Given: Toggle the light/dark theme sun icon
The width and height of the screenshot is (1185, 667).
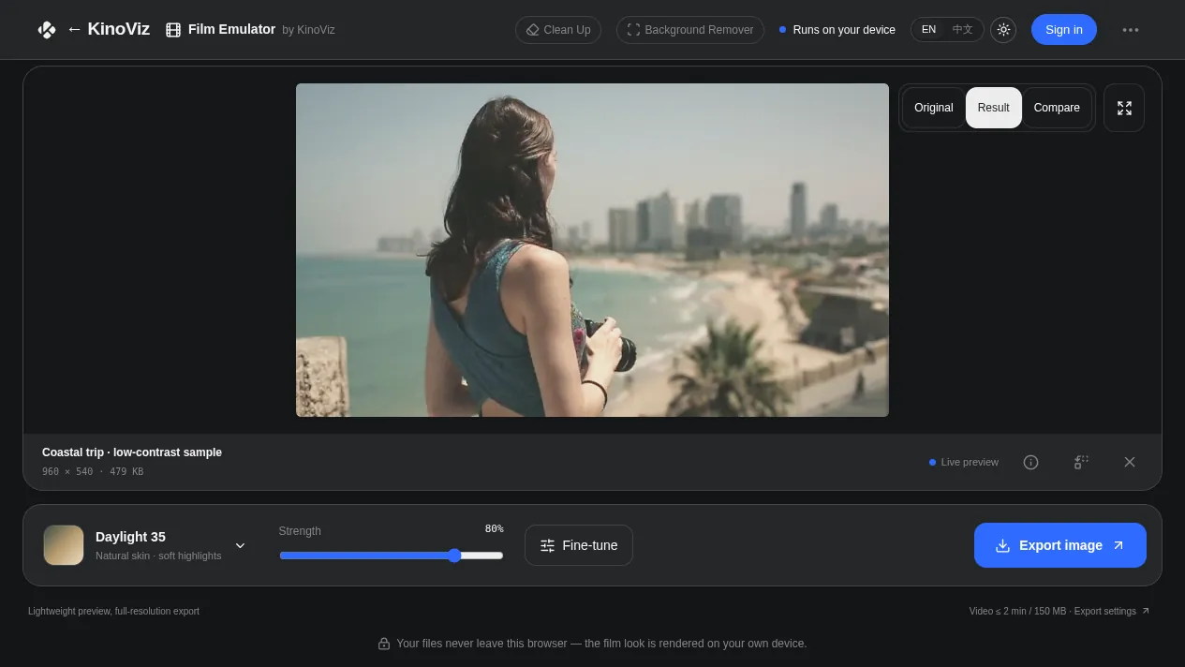Looking at the screenshot, I should 1003,30.
